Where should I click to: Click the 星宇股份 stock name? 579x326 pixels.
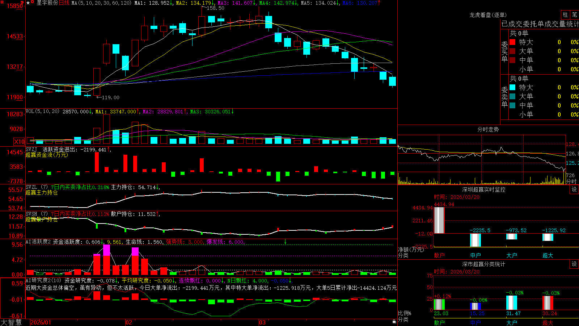click(47, 3)
